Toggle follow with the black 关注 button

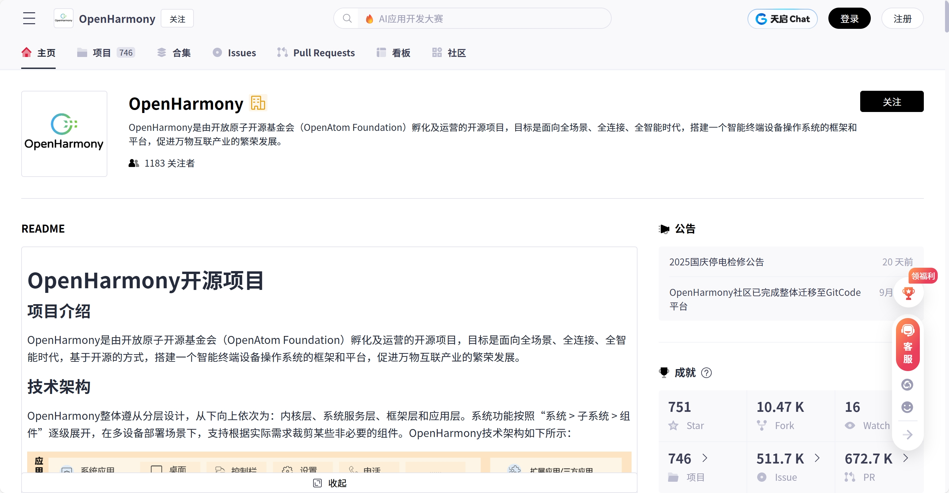[891, 102]
